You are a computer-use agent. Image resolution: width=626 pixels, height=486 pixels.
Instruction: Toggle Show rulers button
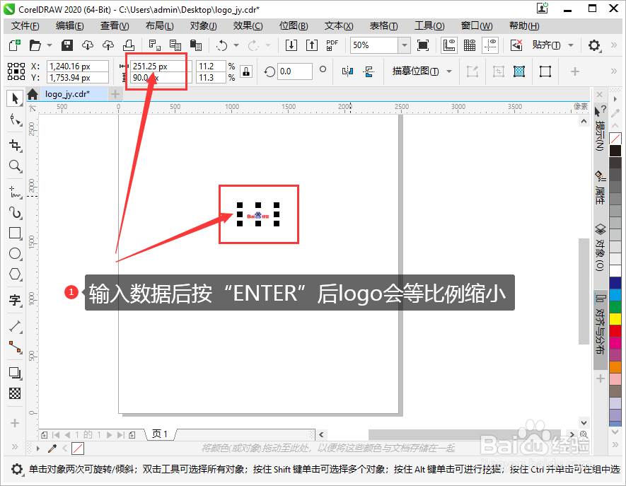click(449, 45)
